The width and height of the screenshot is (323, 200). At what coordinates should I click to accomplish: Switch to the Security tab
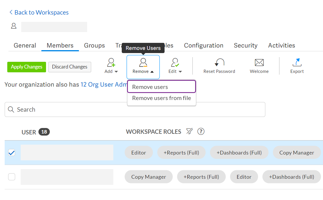[x=246, y=45]
